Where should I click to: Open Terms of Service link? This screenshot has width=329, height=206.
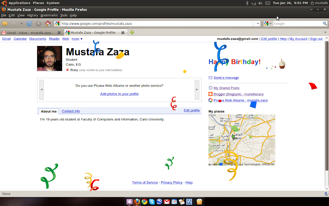[x=145, y=183]
